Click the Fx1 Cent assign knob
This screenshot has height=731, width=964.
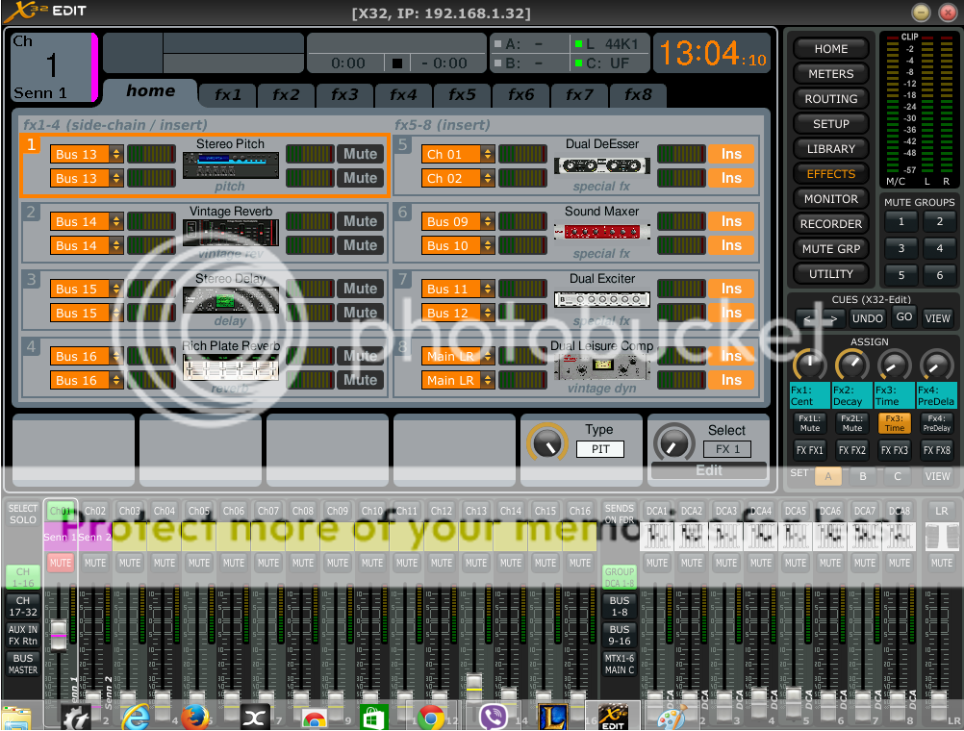[809, 365]
